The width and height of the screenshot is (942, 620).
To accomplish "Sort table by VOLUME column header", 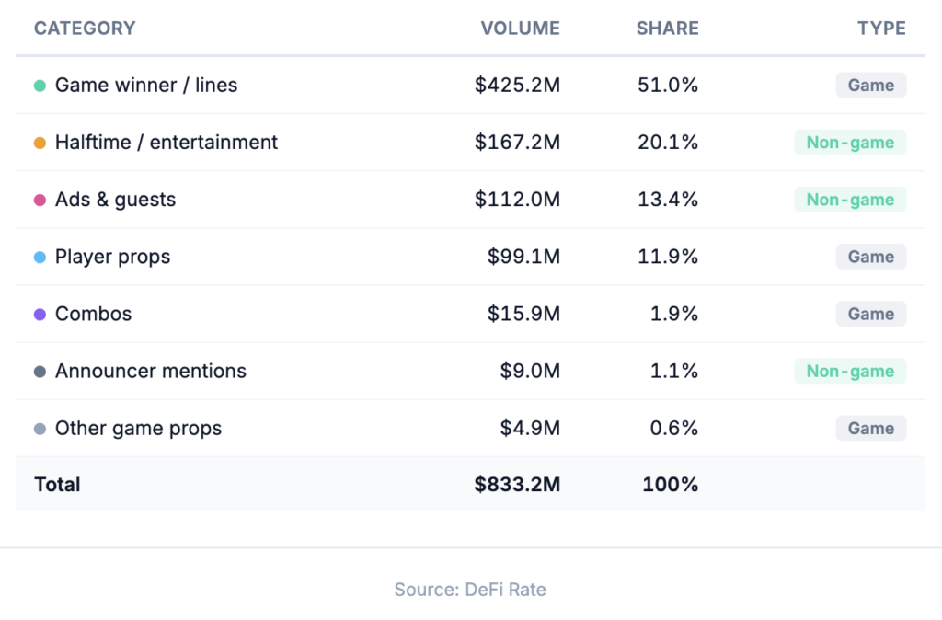I will (x=520, y=29).
